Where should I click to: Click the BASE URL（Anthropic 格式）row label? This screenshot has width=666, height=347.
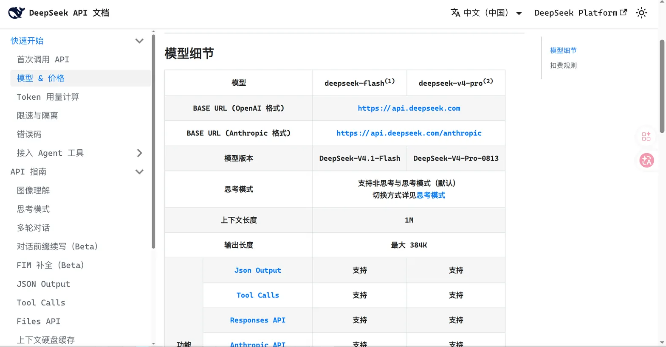tap(239, 133)
